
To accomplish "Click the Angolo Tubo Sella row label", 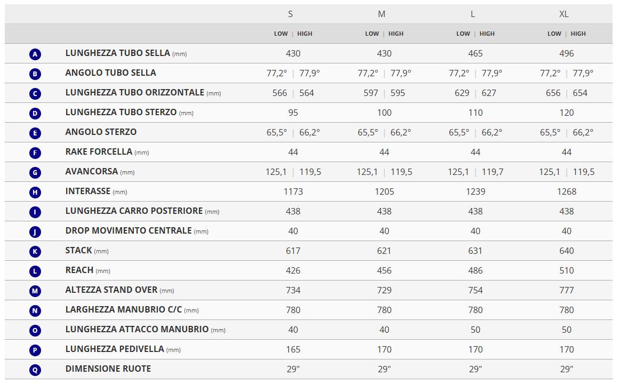I will coord(110,73).
